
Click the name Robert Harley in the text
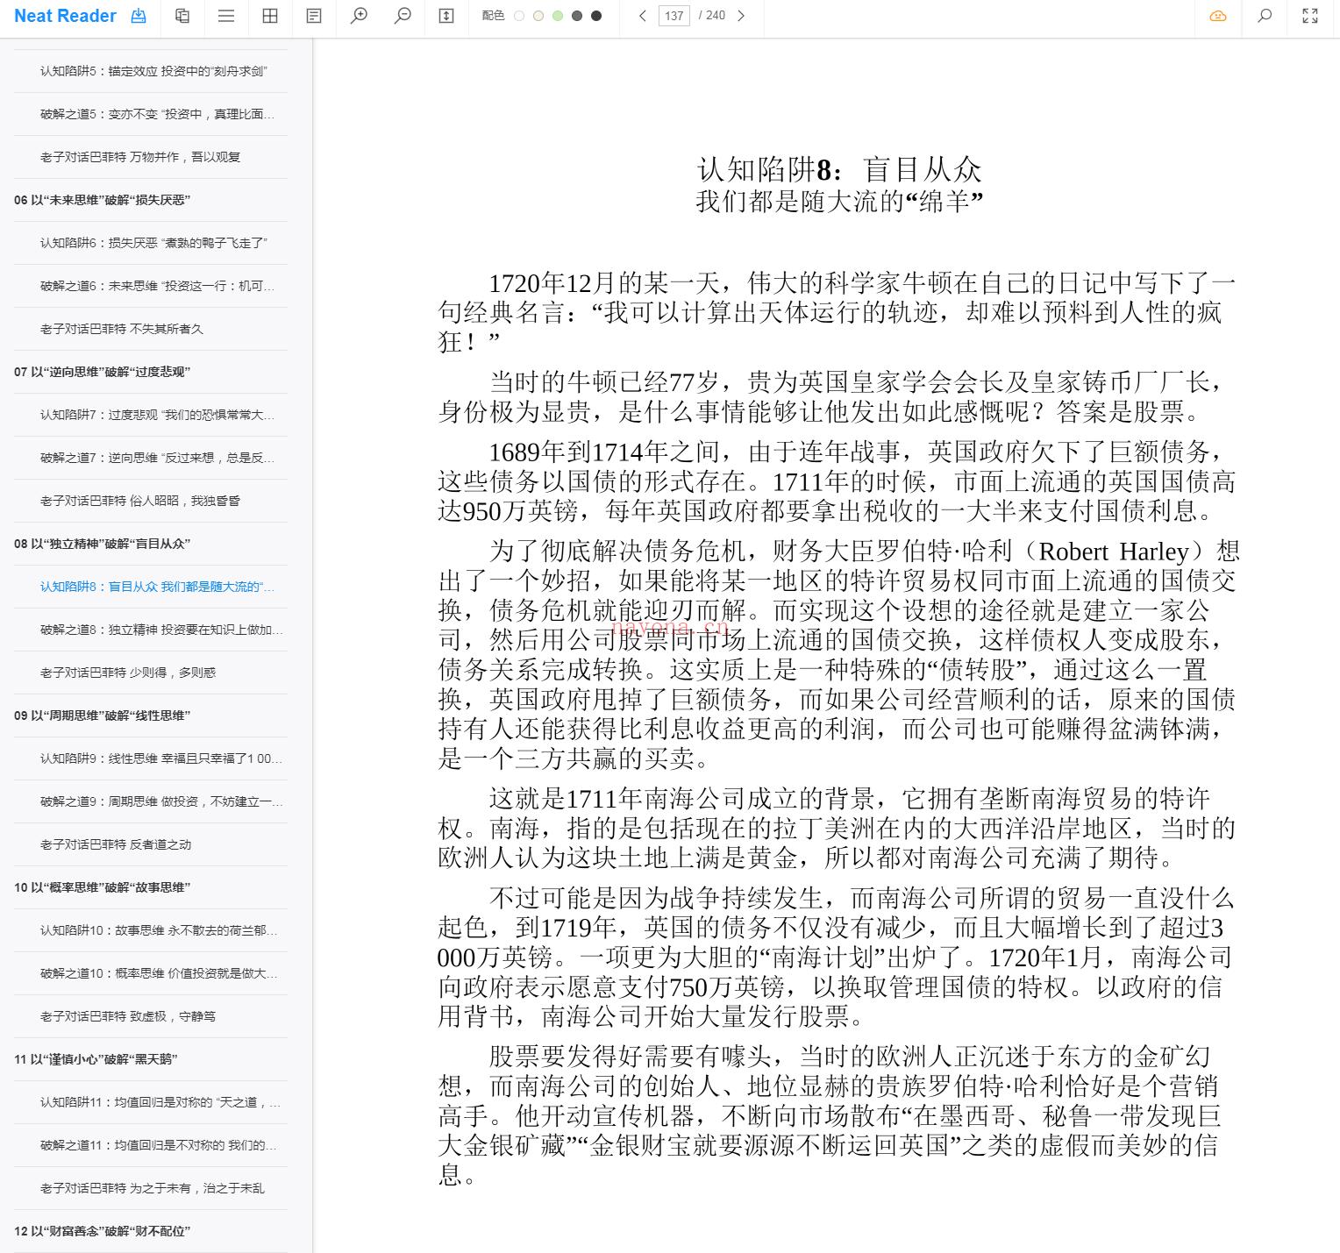click(x=1113, y=552)
